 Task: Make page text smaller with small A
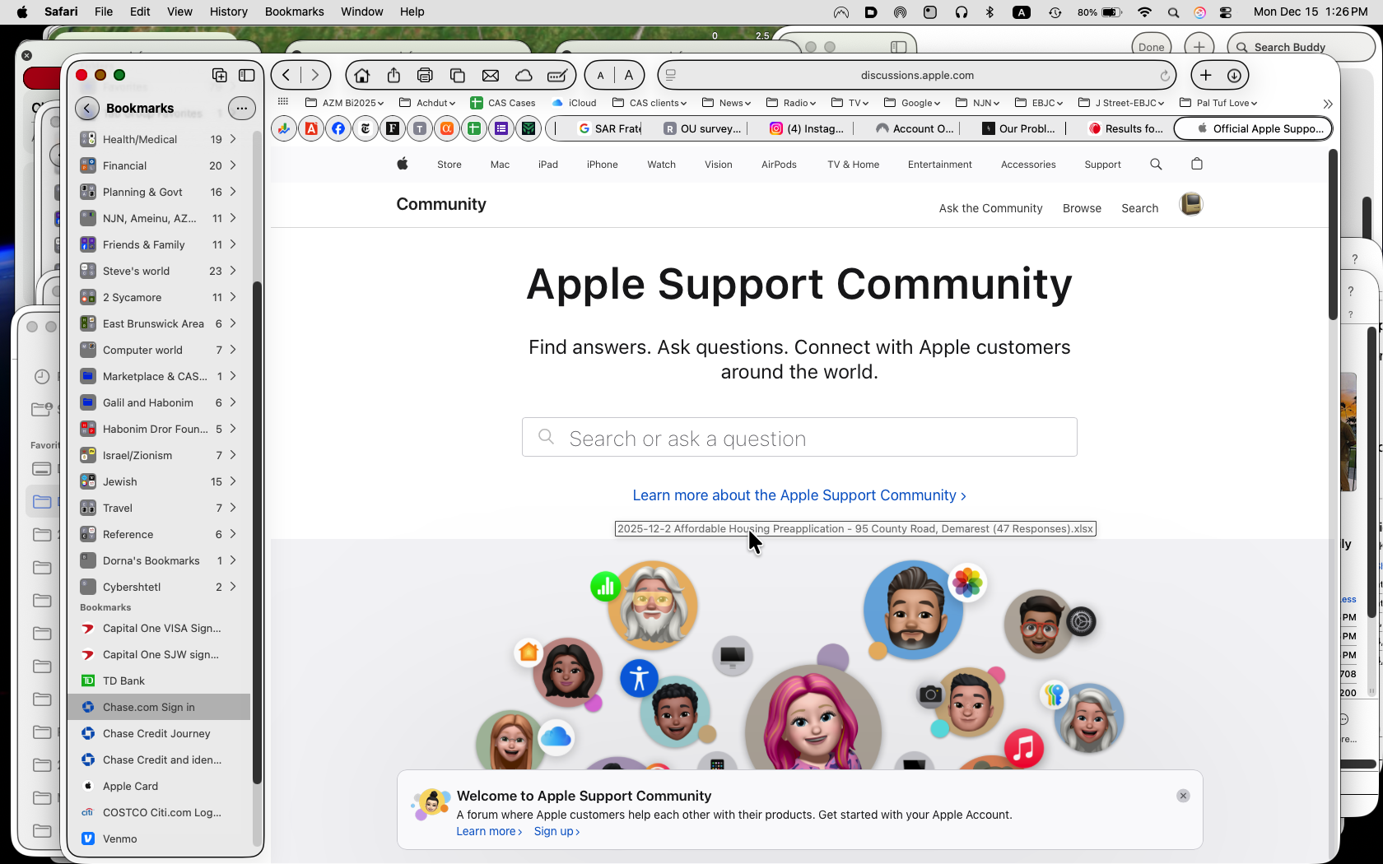click(601, 76)
